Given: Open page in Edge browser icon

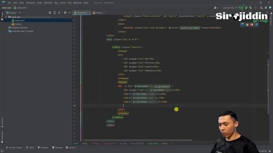Looking at the screenshot, I should coord(256,25).
